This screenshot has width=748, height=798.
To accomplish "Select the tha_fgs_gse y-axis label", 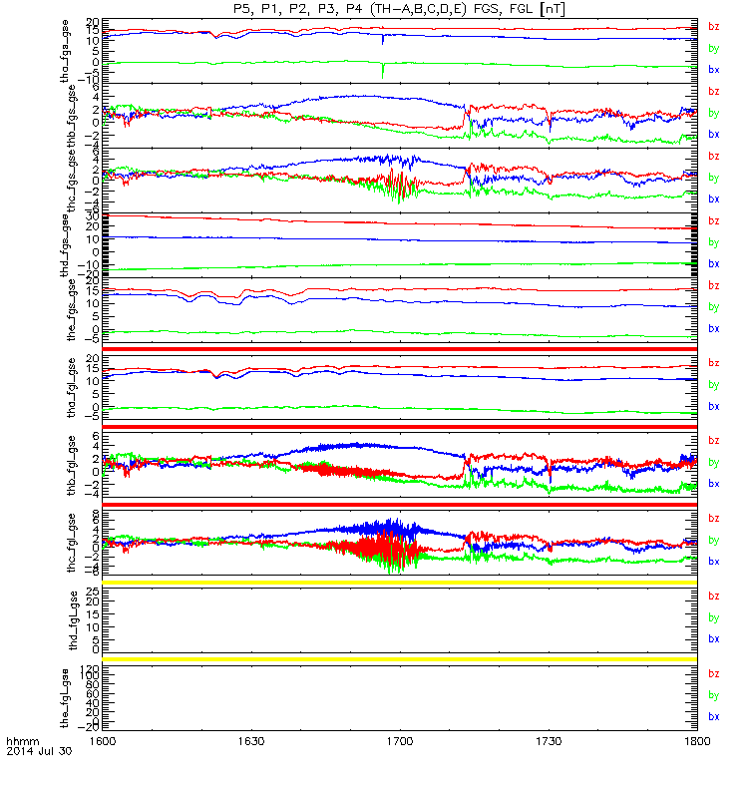I will (65, 52).
